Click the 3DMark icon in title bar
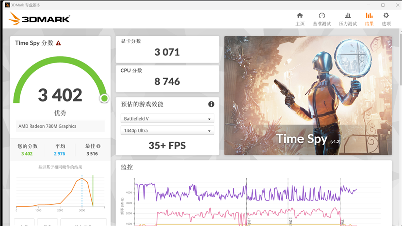402x226 pixels. point(7,5)
